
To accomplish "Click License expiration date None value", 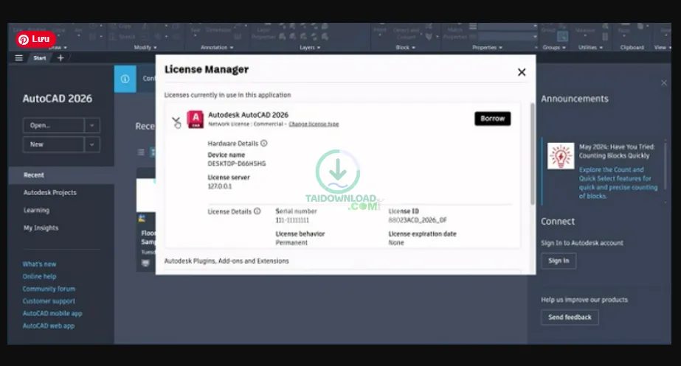I will (396, 243).
